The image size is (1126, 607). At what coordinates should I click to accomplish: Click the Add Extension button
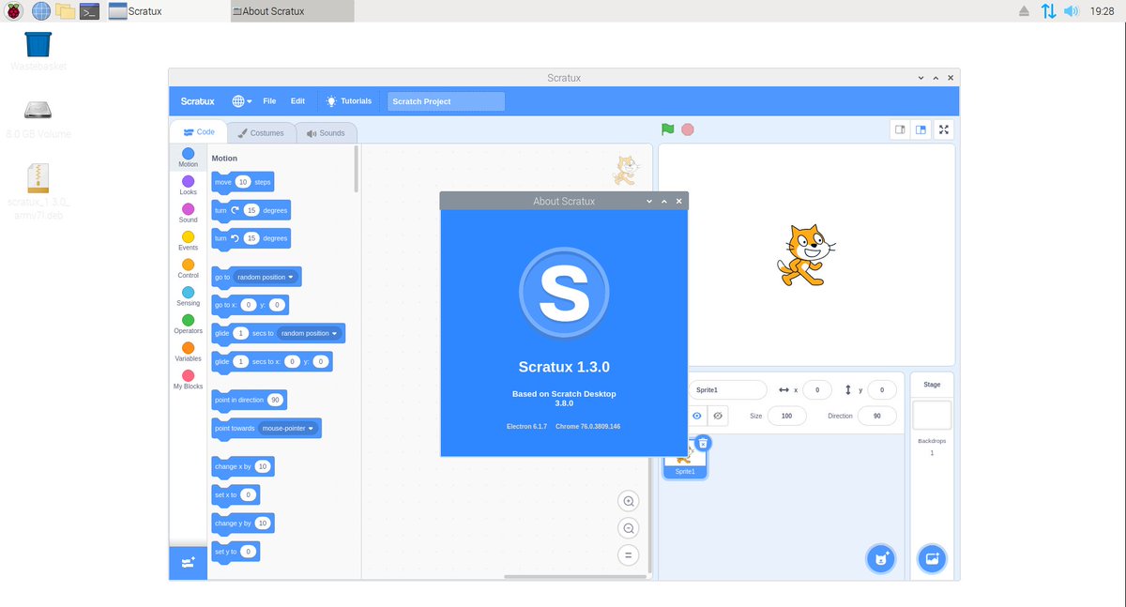188,562
